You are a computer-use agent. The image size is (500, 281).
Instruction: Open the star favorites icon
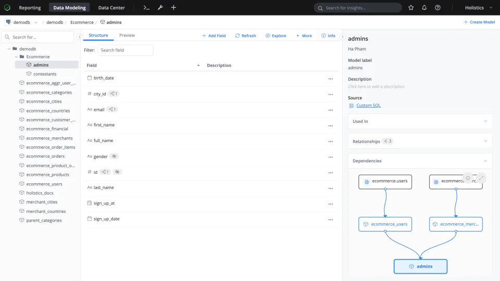[411, 8]
